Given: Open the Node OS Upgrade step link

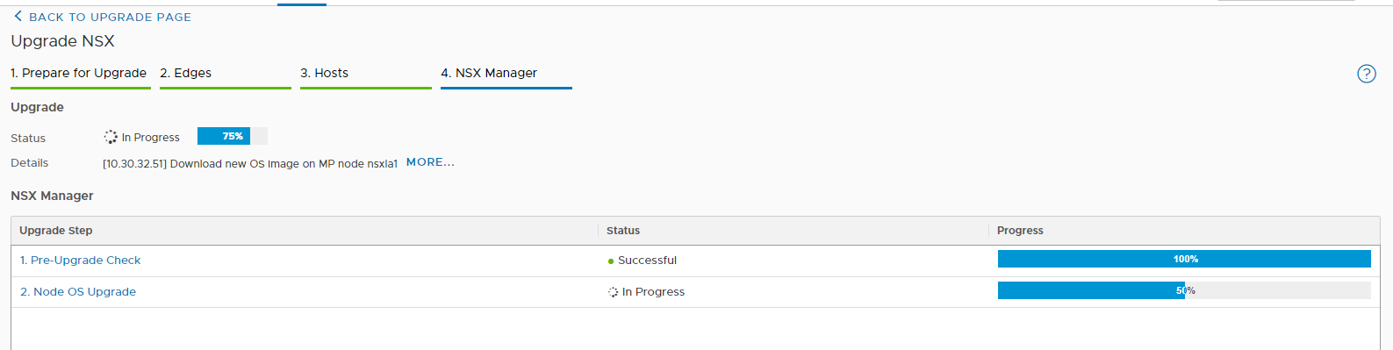Looking at the screenshot, I should [x=78, y=292].
